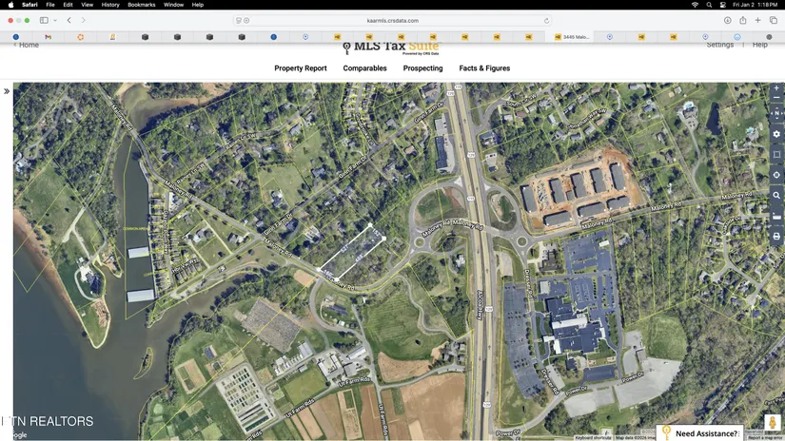Select the rectangle selection map tool
785x441 pixels.
(x=776, y=154)
